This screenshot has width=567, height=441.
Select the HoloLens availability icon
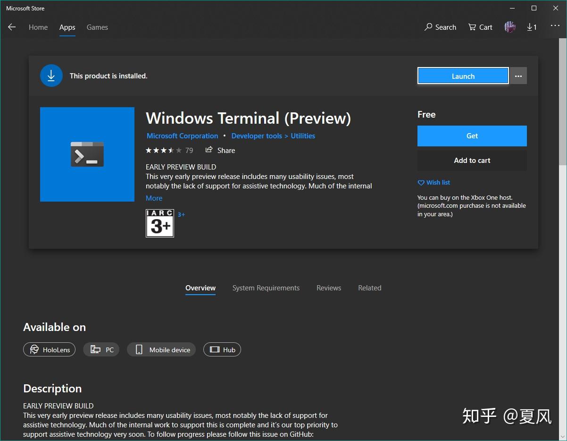[x=49, y=349]
